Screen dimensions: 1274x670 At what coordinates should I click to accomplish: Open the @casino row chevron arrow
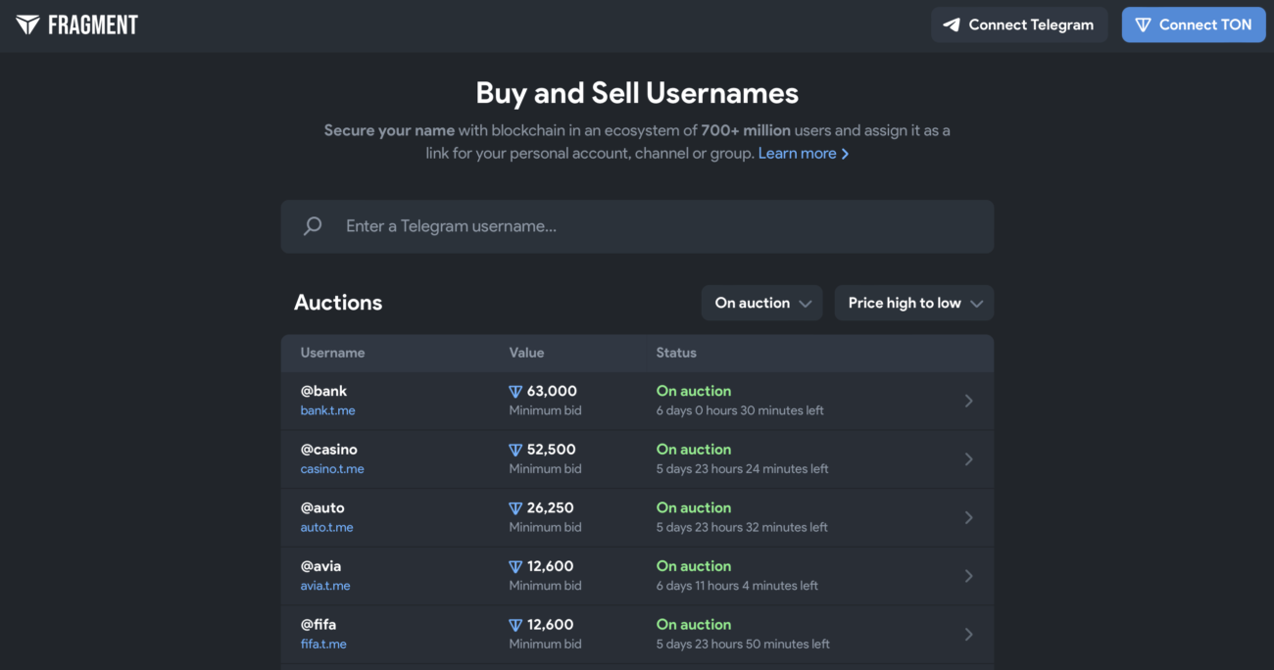[x=968, y=459]
